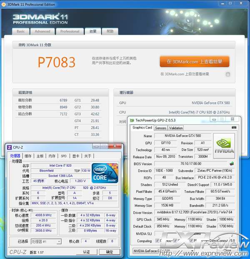Select the SPD tab in CPU-Z

click(x=63, y=156)
